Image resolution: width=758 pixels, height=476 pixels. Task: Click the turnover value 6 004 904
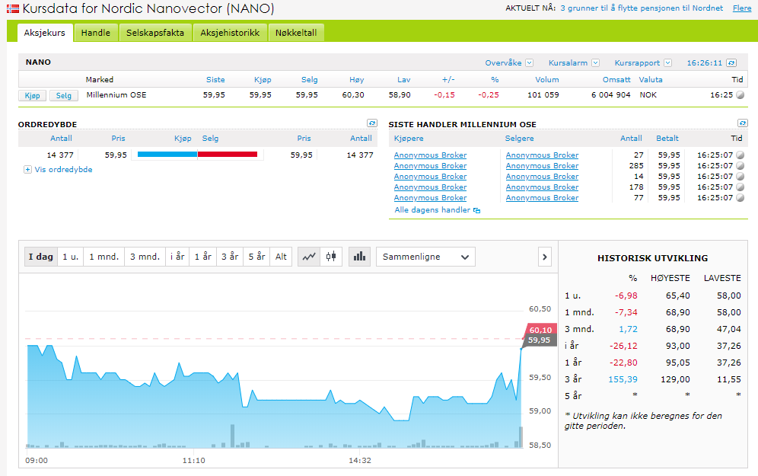coord(610,95)
